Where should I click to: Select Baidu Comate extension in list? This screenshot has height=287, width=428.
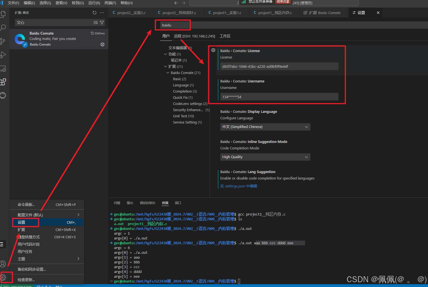point(59,39)
